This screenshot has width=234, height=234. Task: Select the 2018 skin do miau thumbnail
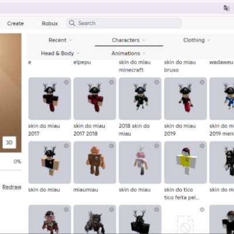coord(140,99)
